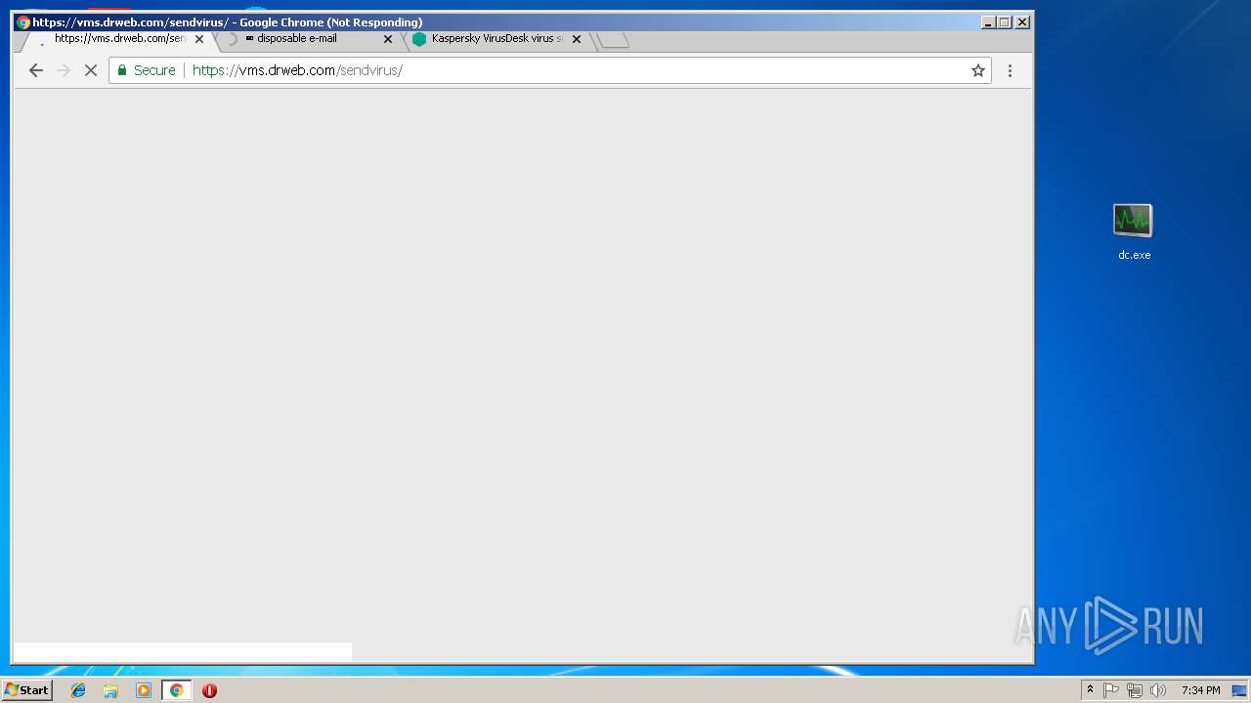Click the forward navigation arrow
The height and width of the screenshot is (703, 1251).
coord(64,70)
